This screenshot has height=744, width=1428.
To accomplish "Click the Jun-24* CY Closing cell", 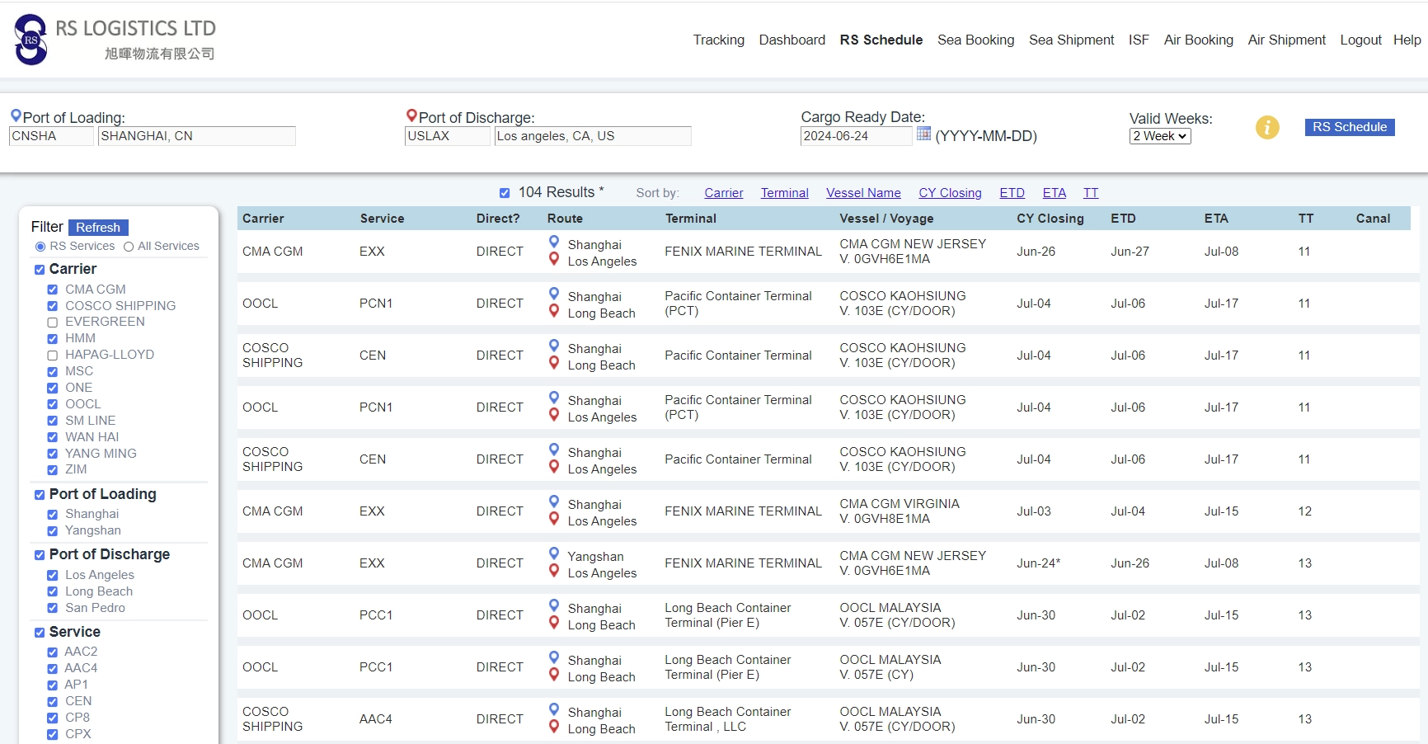I will [x=1038, y=563].
